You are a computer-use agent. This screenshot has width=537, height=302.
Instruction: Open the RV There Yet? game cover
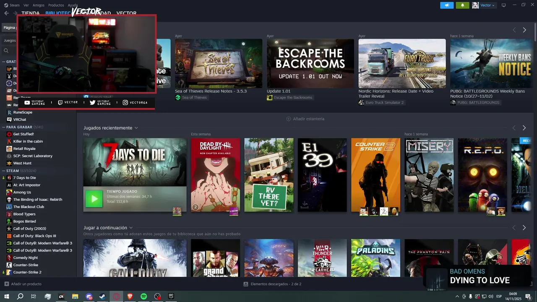tap(269, 175)
